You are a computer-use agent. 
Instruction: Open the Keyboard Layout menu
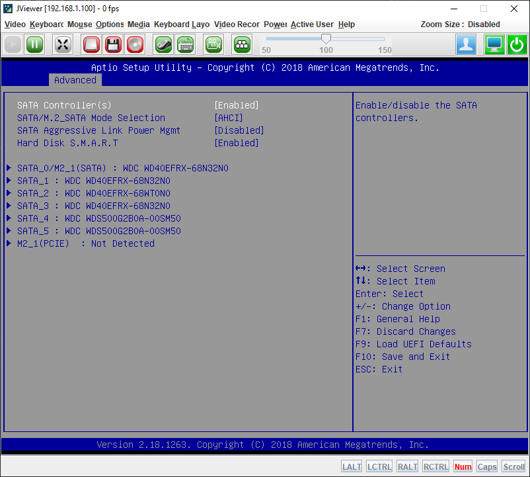click(182, 24)
